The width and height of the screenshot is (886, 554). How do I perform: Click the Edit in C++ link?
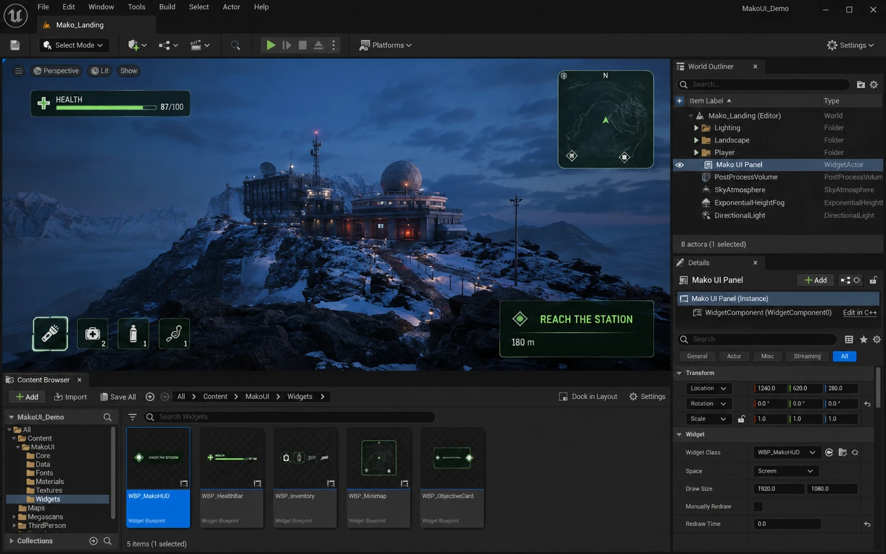coord(859,313)
